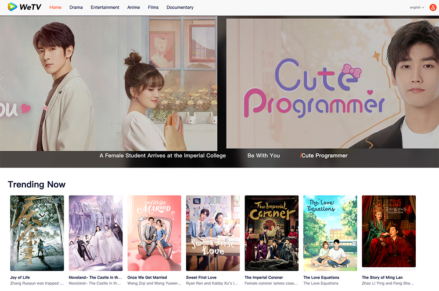439x291 pixels.
Task: Open the Documentary section
Action: [180, 7]
